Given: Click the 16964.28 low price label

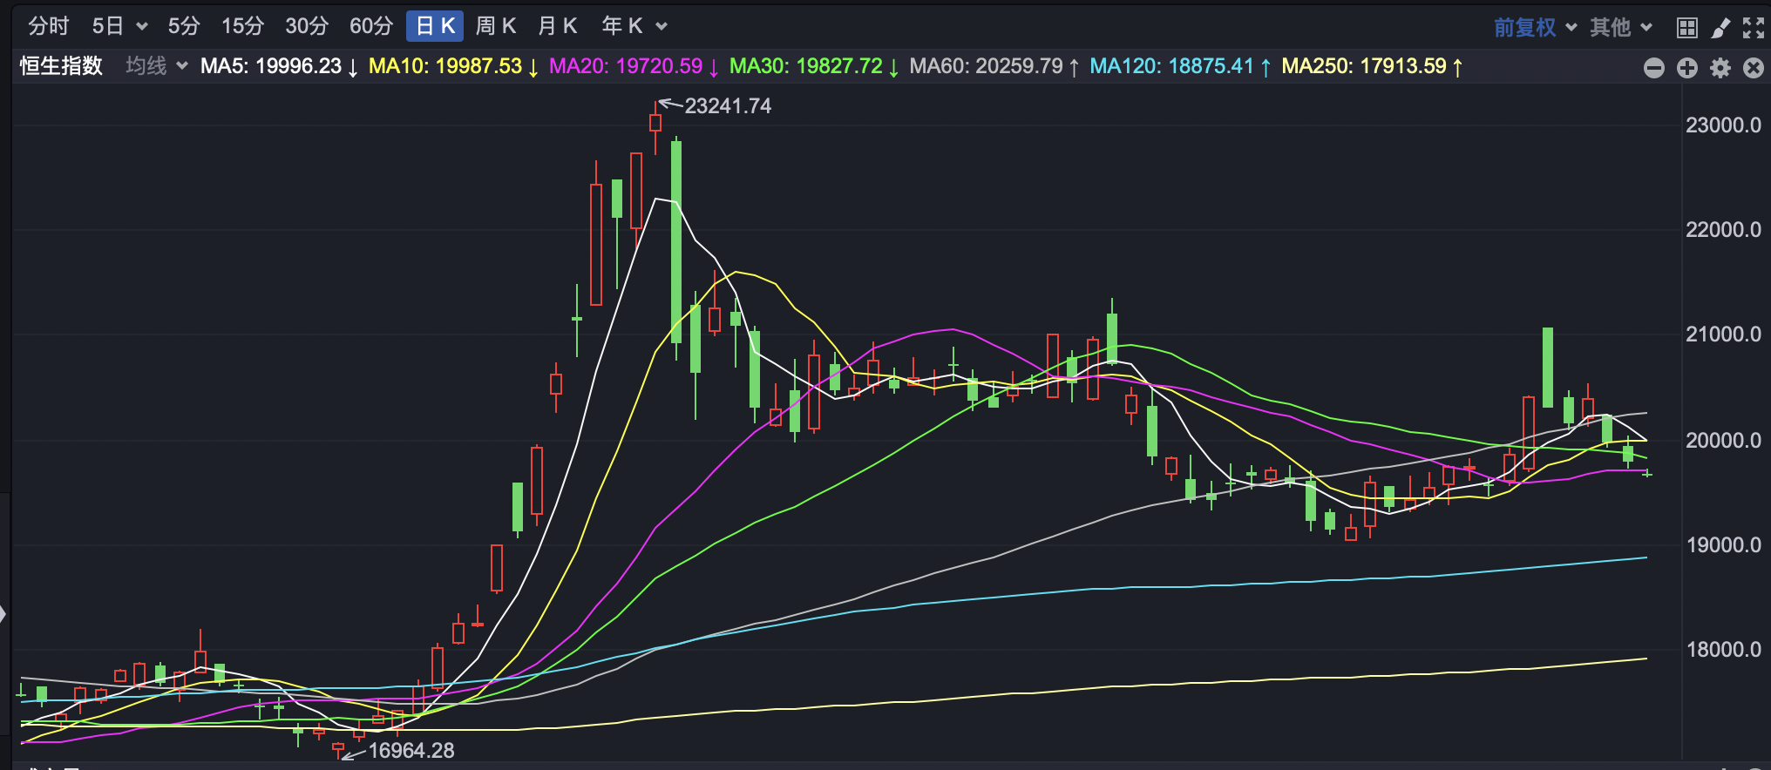Looking at the screenshot, I should point(411,750).
